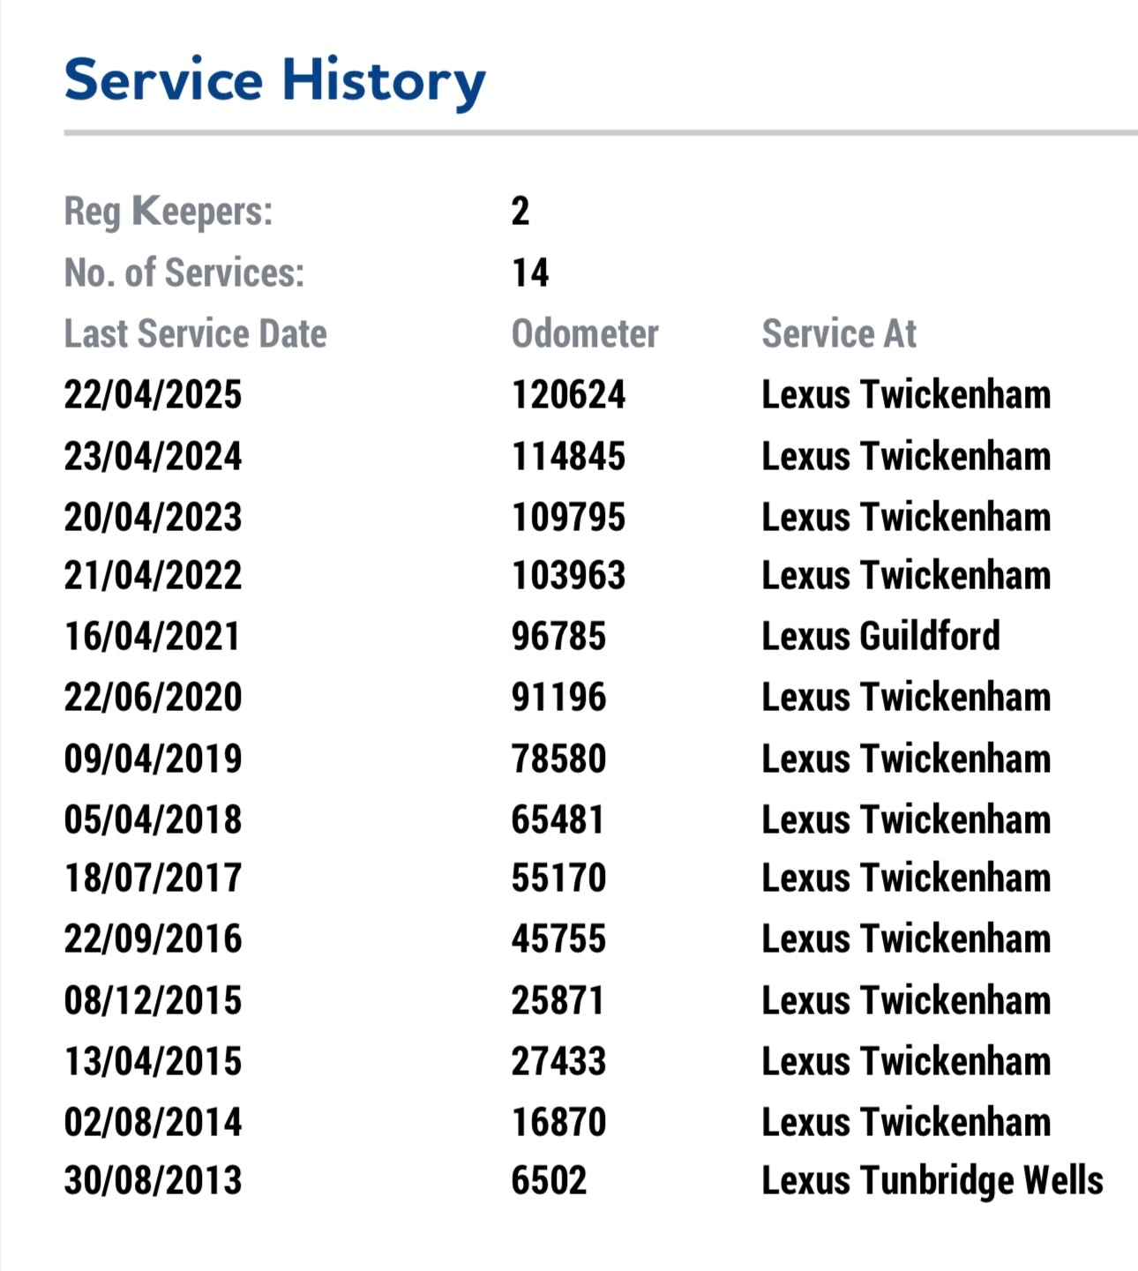The width and height of the screenshot is (1138, 1271).
Task: Select the 08/12/2015 service date
Action: 153,1000
